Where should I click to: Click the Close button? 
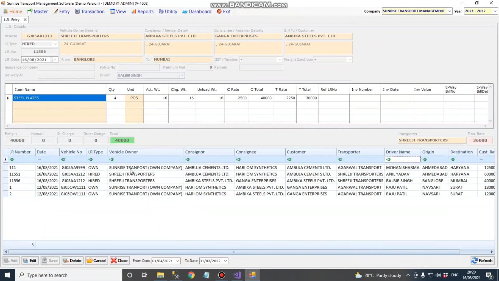pyautogui.click(x=119, y=260)
